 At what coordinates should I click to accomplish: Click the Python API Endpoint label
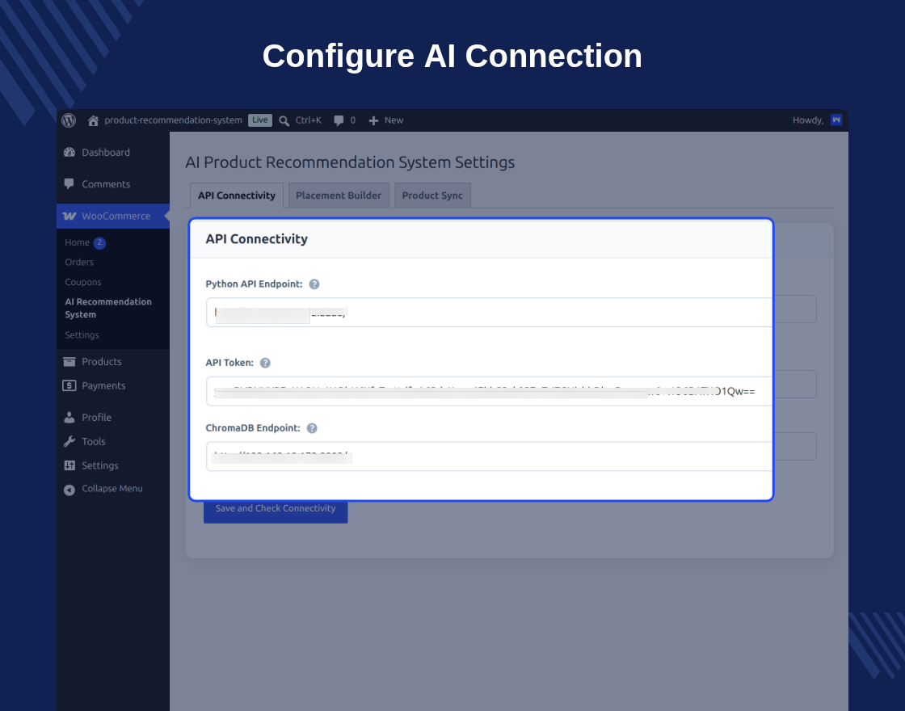coord(254,284)
